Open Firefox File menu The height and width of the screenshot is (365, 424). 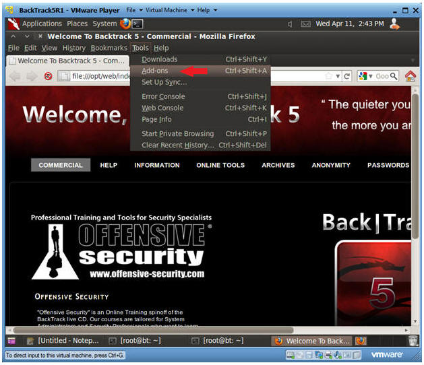[13, 48]
